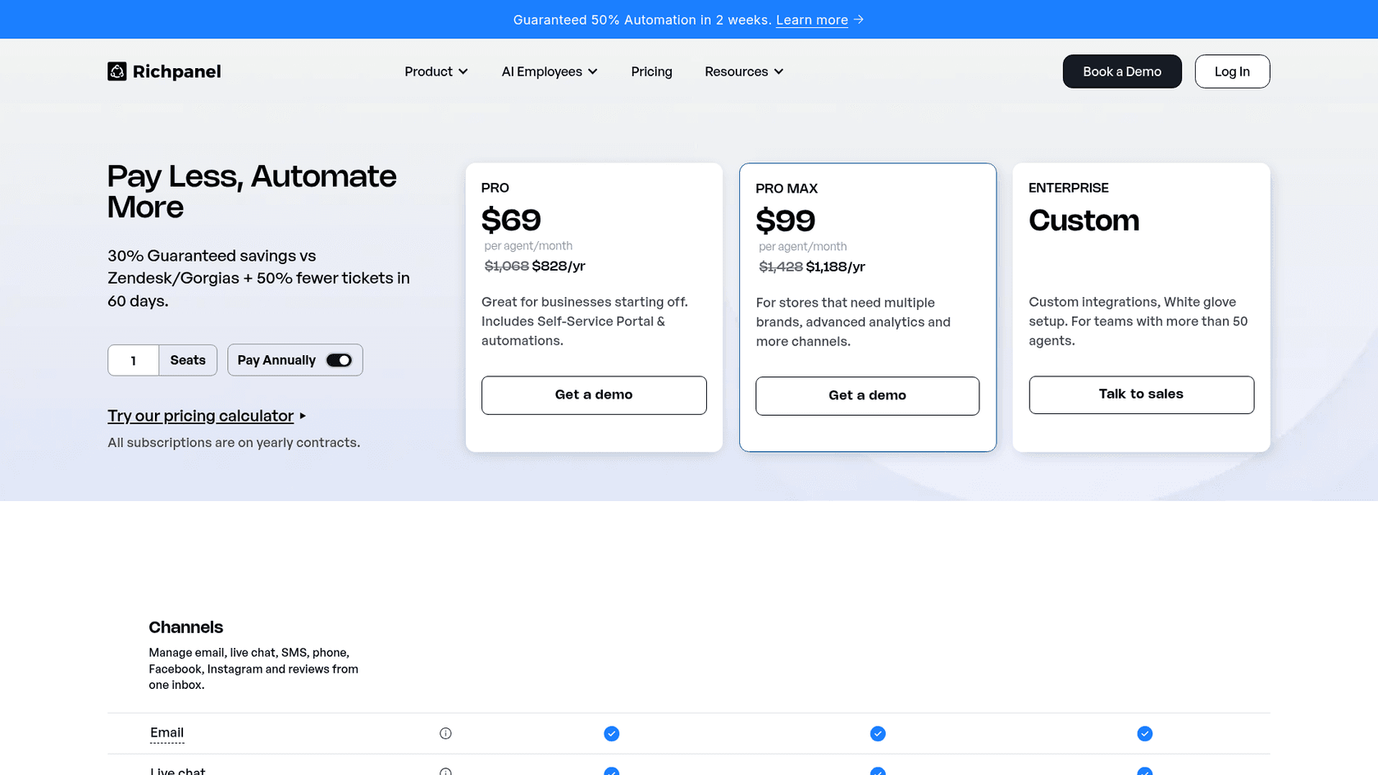Click the ENTERPRISE plan title
Image resolution: width=1378 pixels, height=775 pixels.
click(1069, 188)
